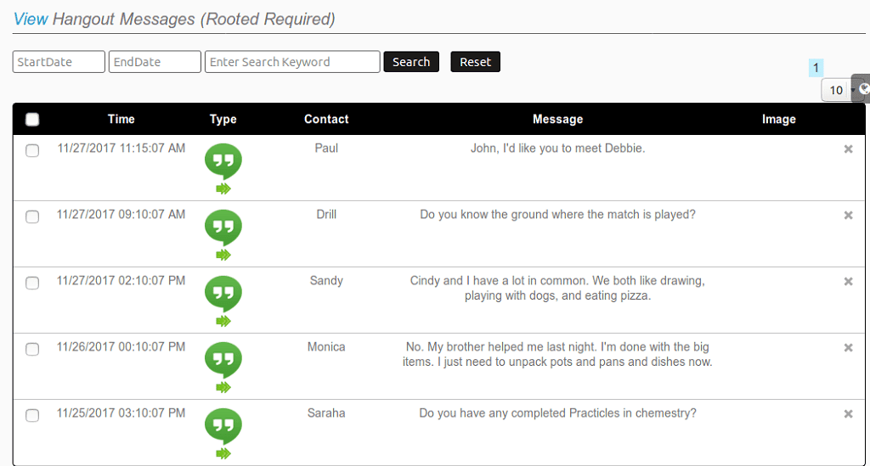Click the Hangouts icon in Monica's row
870x466 pixels.
coord(223,360)
